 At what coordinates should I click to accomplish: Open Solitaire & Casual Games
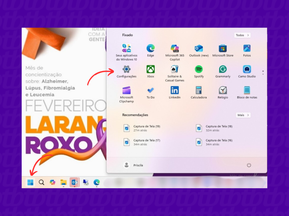[x=174, y=70]
